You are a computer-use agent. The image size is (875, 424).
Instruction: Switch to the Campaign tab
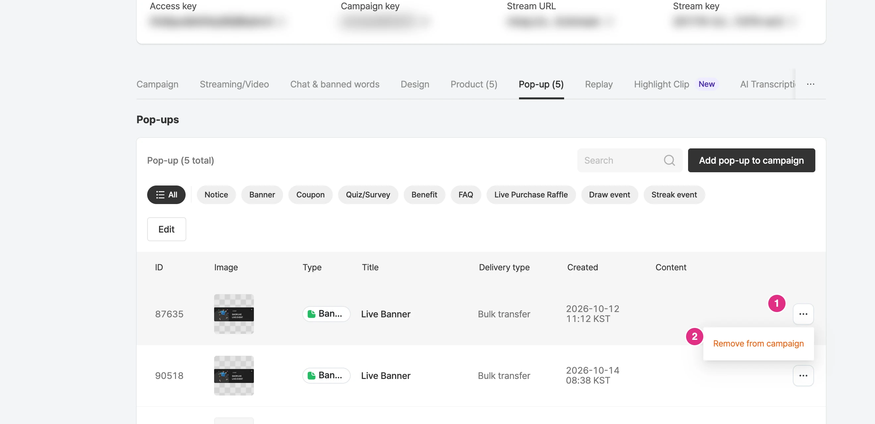tap(157, 84)
